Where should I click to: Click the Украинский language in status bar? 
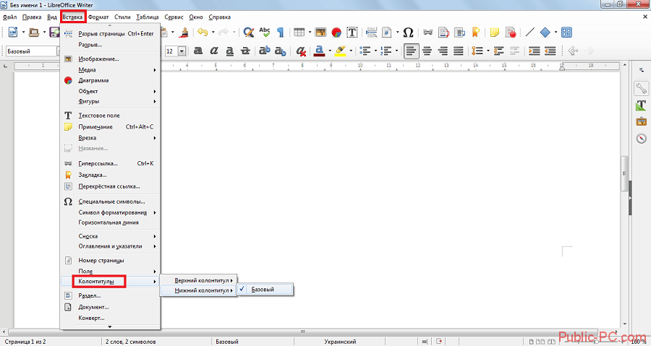pyautogui.click(x=339, y=341)
